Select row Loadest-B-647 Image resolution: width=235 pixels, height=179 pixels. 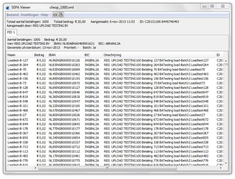coord(115,92)
